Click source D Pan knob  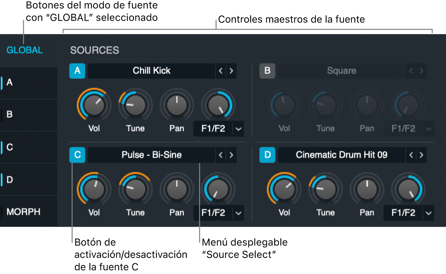367,189
